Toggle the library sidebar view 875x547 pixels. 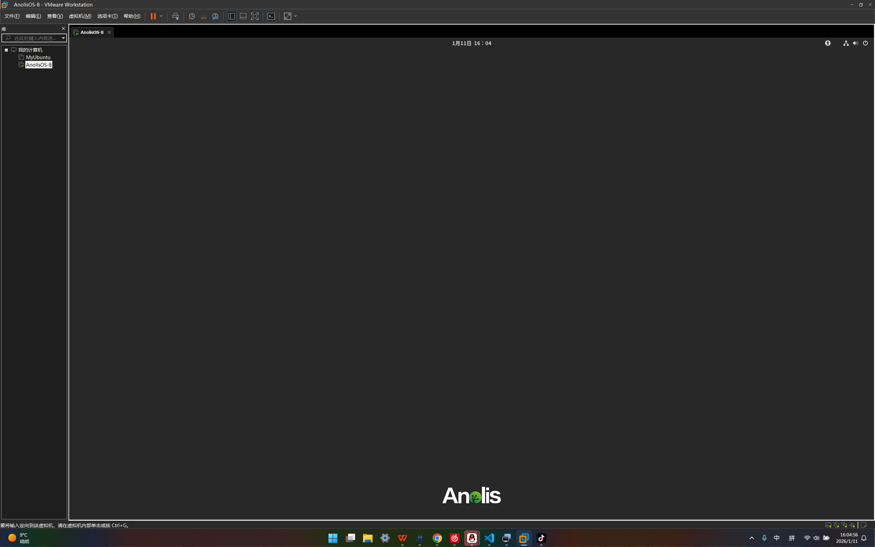pos(231,16)
